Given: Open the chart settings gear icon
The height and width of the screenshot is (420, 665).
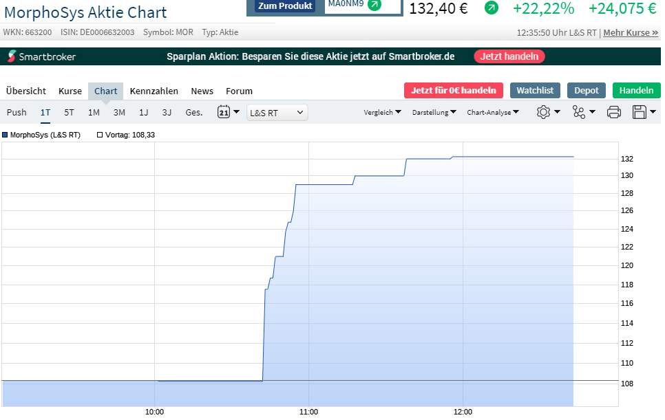Looking at the screenshot, I should point(543,112).
